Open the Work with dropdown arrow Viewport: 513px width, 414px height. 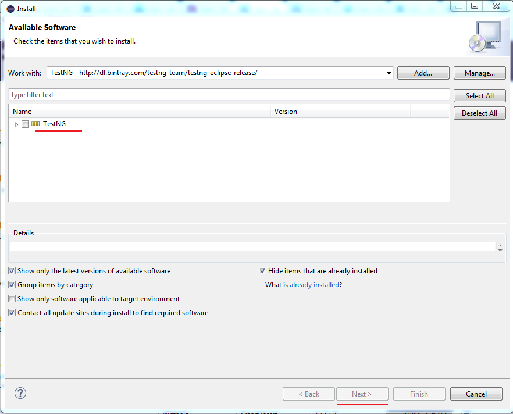click(x=389, y=73)
